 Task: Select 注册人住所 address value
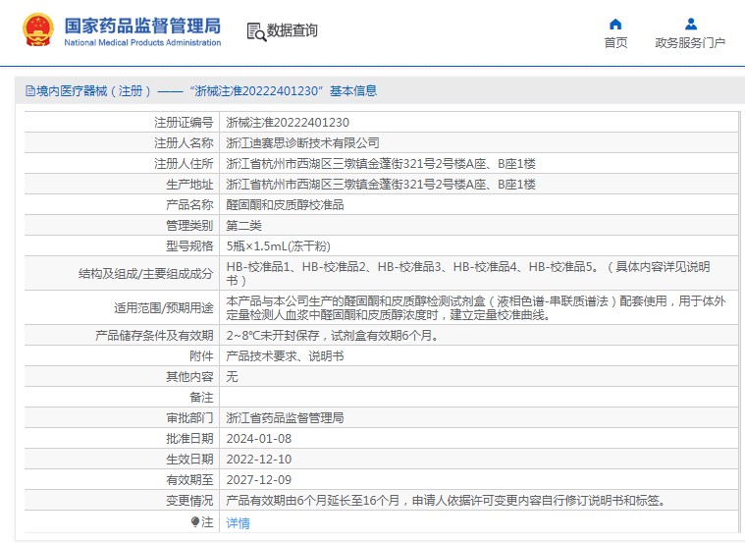coord(381,164)
